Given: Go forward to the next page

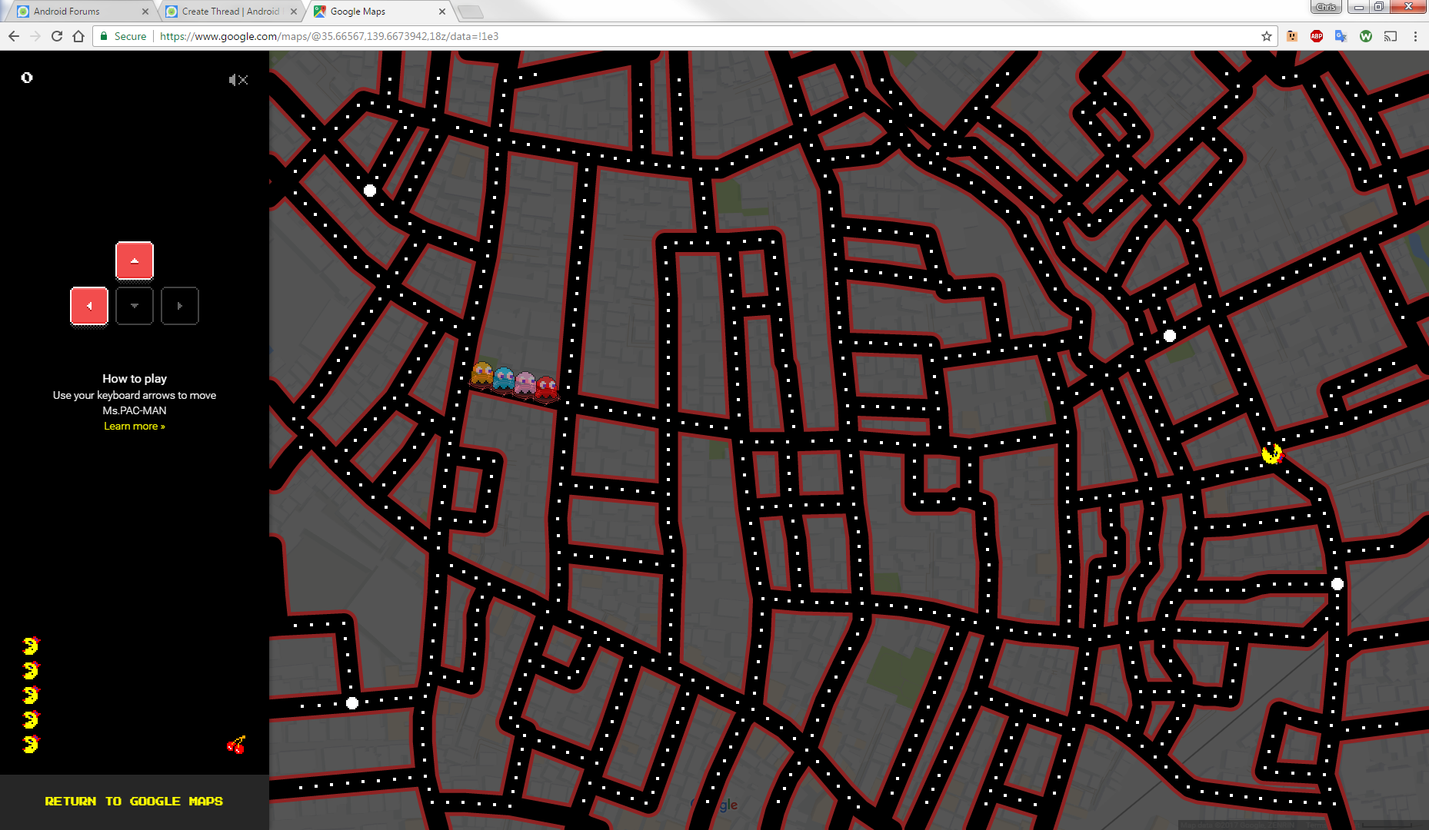Looking at the screenshot, I should (35, 36).
